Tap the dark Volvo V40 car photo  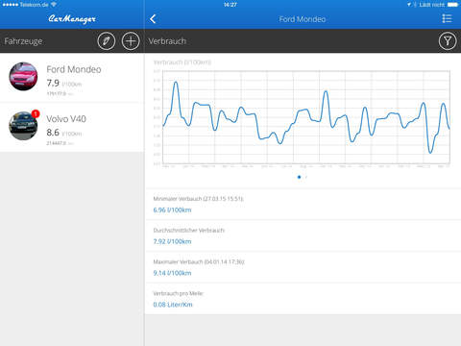coord(23,126)
